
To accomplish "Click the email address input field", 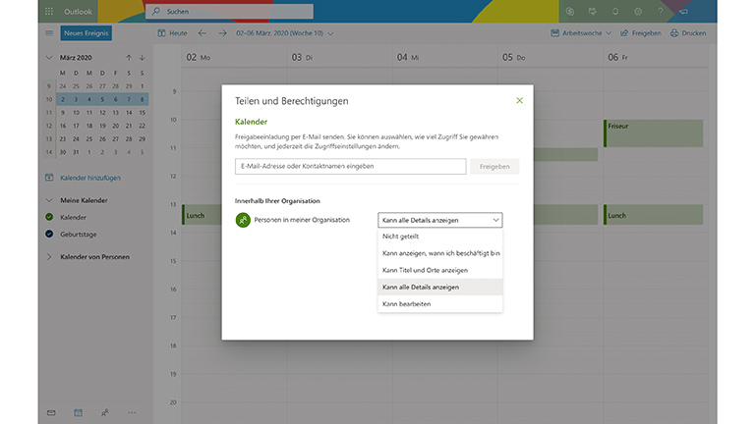I will pyautogui.click(x=350, y=167).
